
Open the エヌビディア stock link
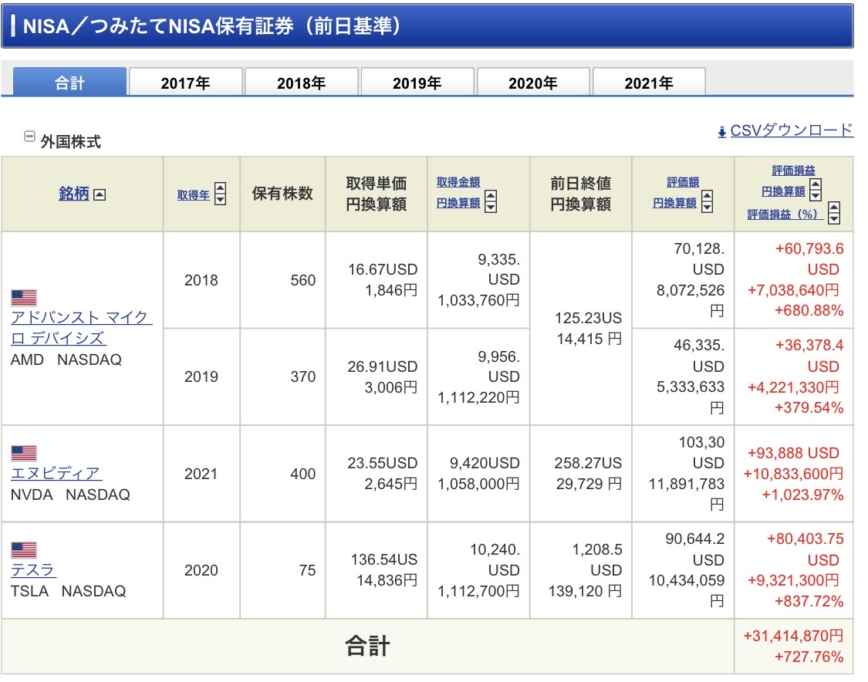tap(56, 473)
